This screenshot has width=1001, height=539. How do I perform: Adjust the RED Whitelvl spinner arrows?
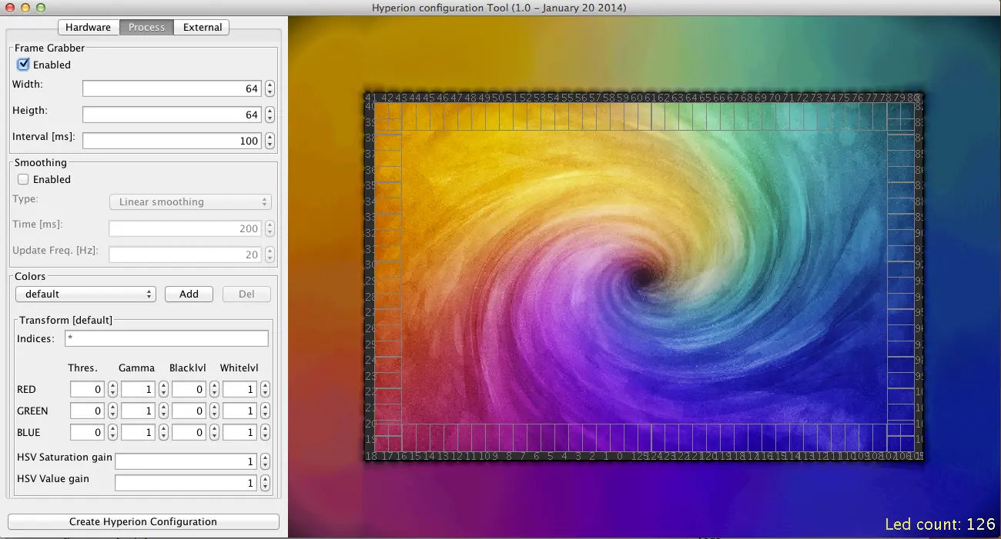265,389
